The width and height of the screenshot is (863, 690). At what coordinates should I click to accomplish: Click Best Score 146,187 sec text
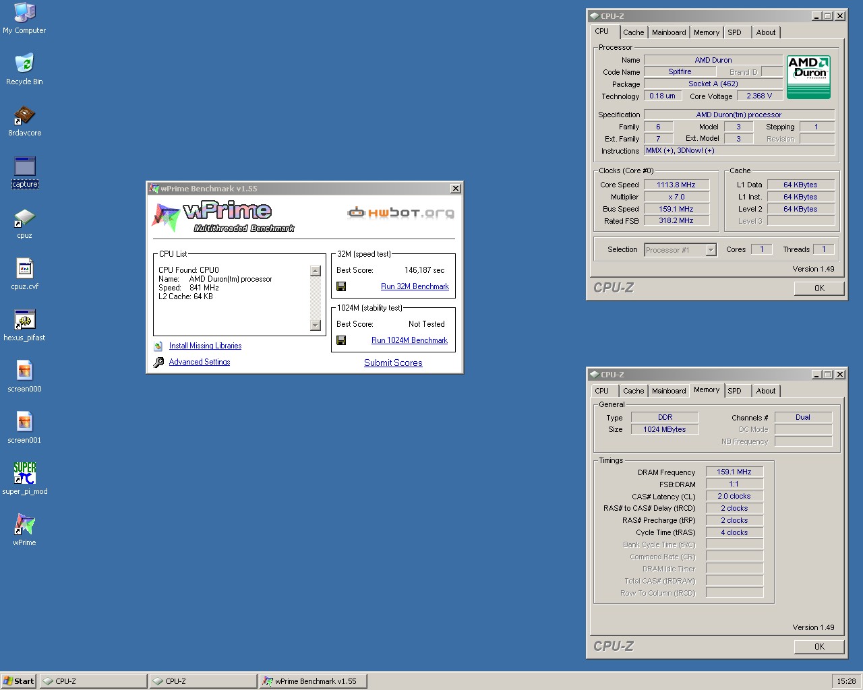click(x=425, y=270)
